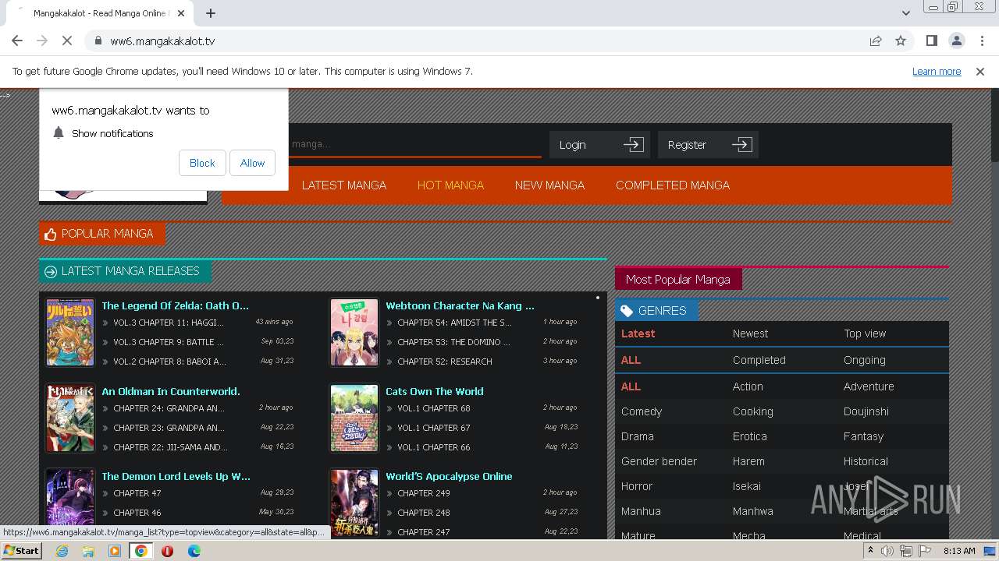
Task: Focus the manga search field
Action: click(414, 144)
